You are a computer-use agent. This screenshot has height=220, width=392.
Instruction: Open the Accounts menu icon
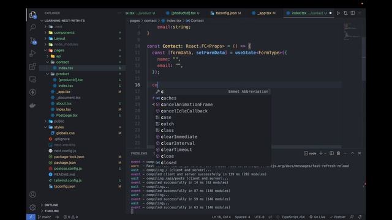pos(32,194)
